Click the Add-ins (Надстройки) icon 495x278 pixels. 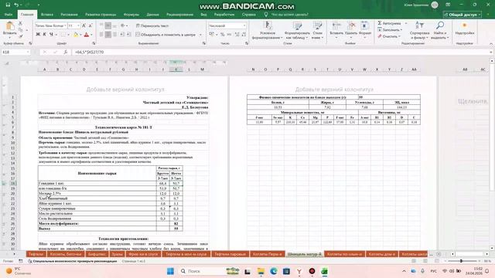464,25
